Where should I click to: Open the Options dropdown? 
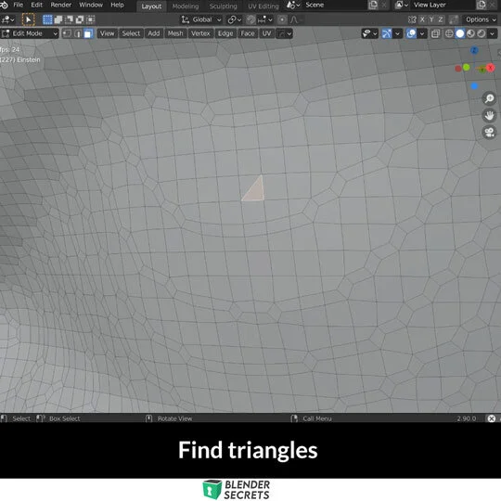481,19
